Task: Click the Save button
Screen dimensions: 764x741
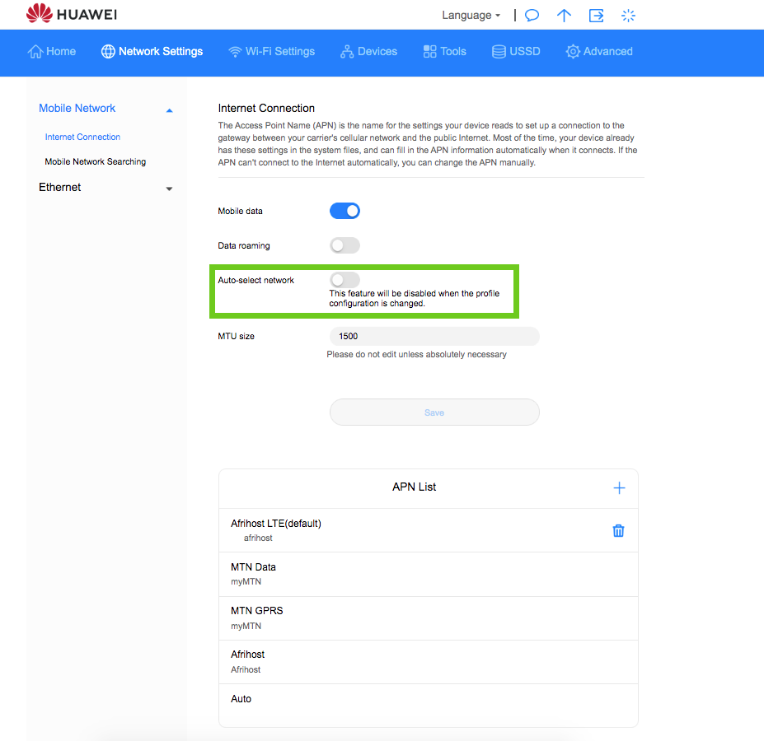Action: (434, 412)
